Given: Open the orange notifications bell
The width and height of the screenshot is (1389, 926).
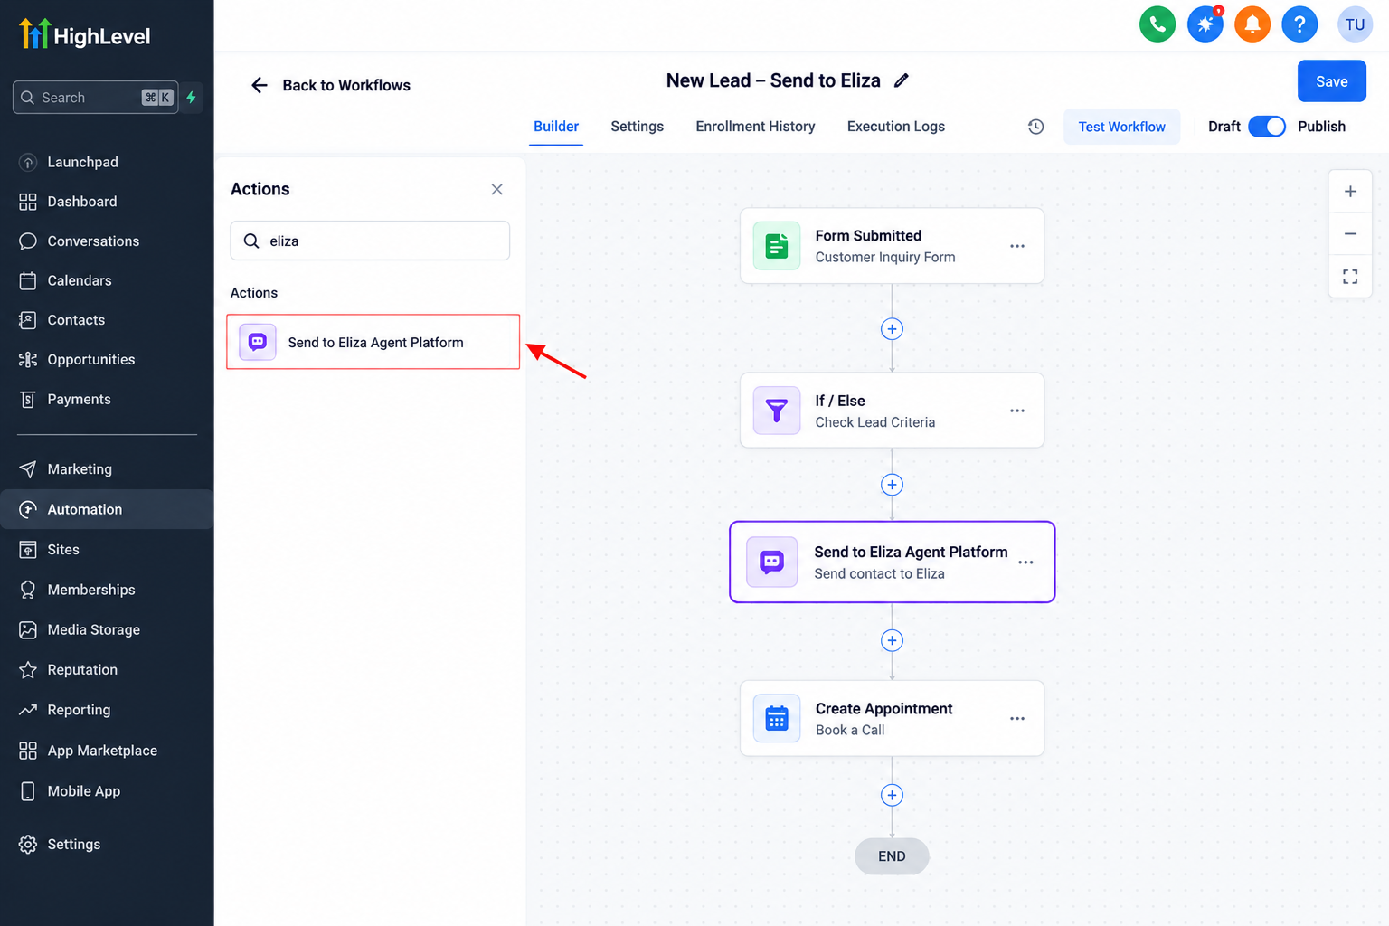Looking at the screenshot, I should pyautogui.click(x=1252, y=24).
